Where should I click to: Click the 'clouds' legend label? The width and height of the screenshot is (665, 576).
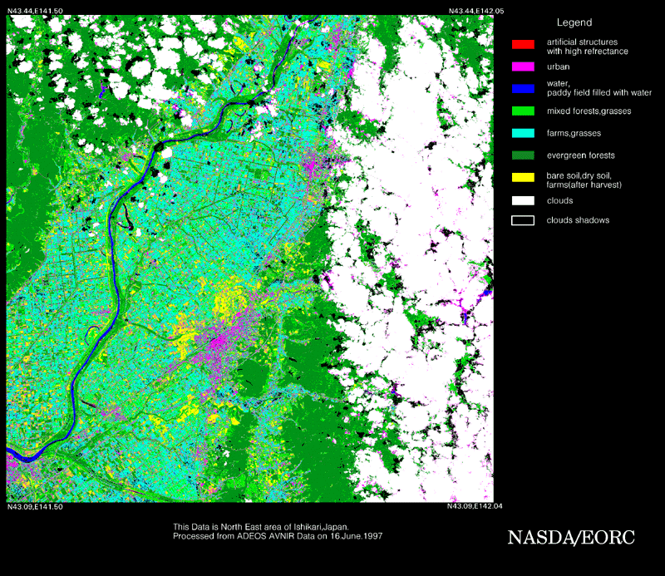(x=559, y=200)
